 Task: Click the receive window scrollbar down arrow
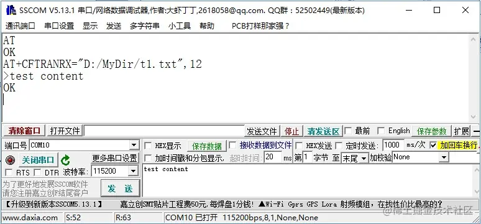(474, 117)
